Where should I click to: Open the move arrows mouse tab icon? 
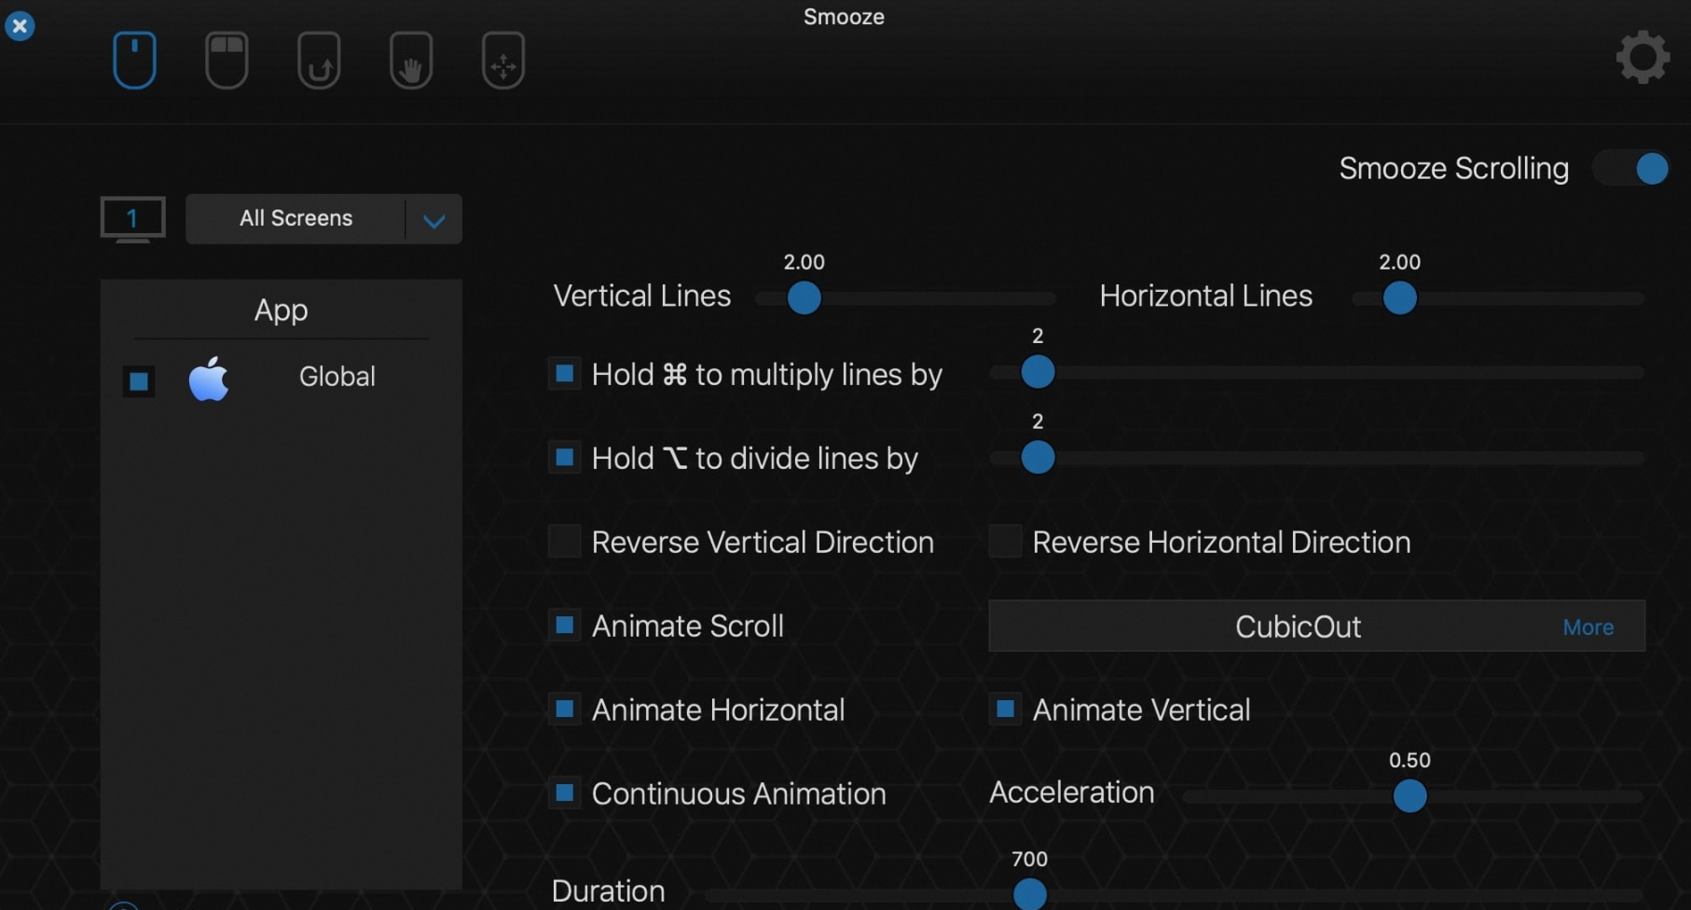click(503, 61)
